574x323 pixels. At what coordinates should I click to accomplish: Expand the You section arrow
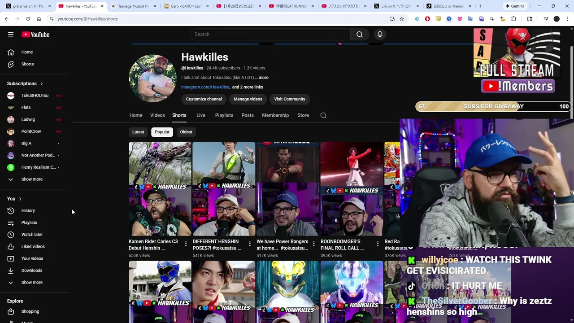tap(20, 199)
